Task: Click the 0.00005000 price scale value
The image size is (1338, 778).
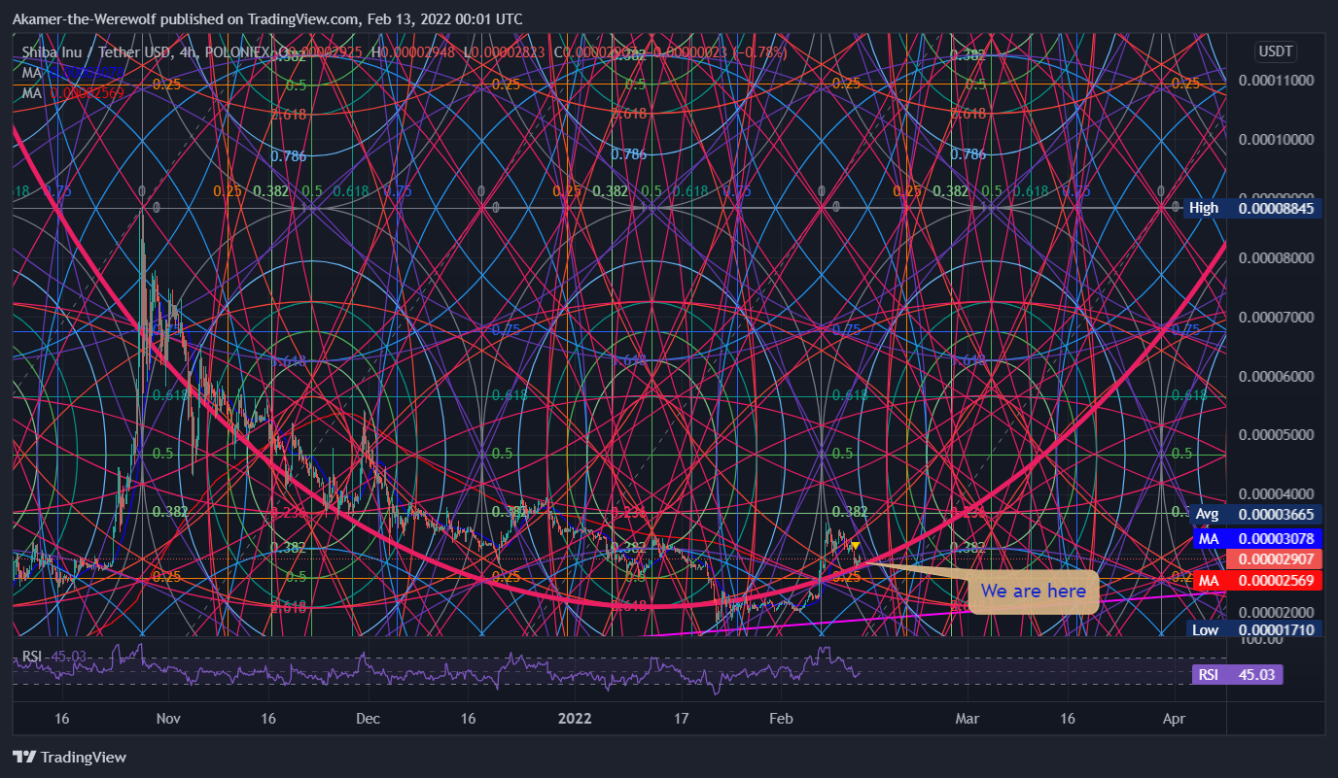Action: (x=1276, y=435)
